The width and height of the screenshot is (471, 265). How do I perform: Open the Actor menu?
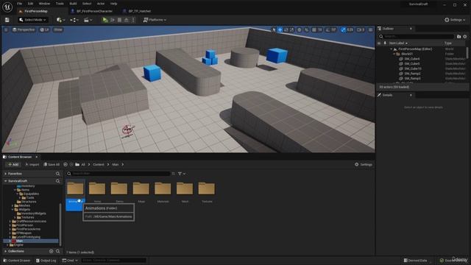click(101, 4)
